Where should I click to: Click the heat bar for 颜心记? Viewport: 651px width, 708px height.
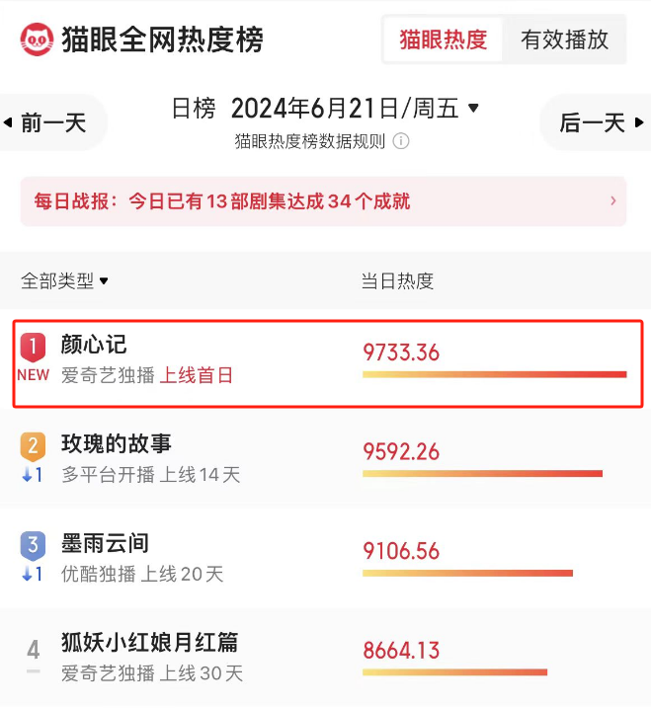[x=494, y=374]
